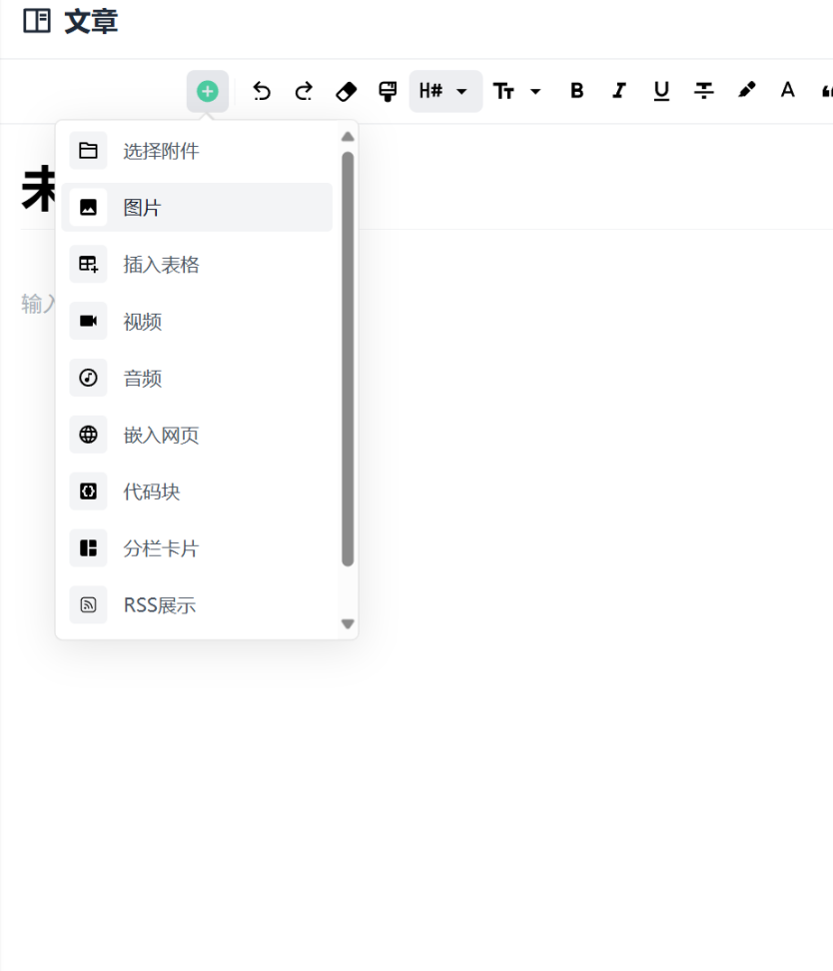Click the format painter brush icon
The image size is (833, 971).
[x=388, y=92]
